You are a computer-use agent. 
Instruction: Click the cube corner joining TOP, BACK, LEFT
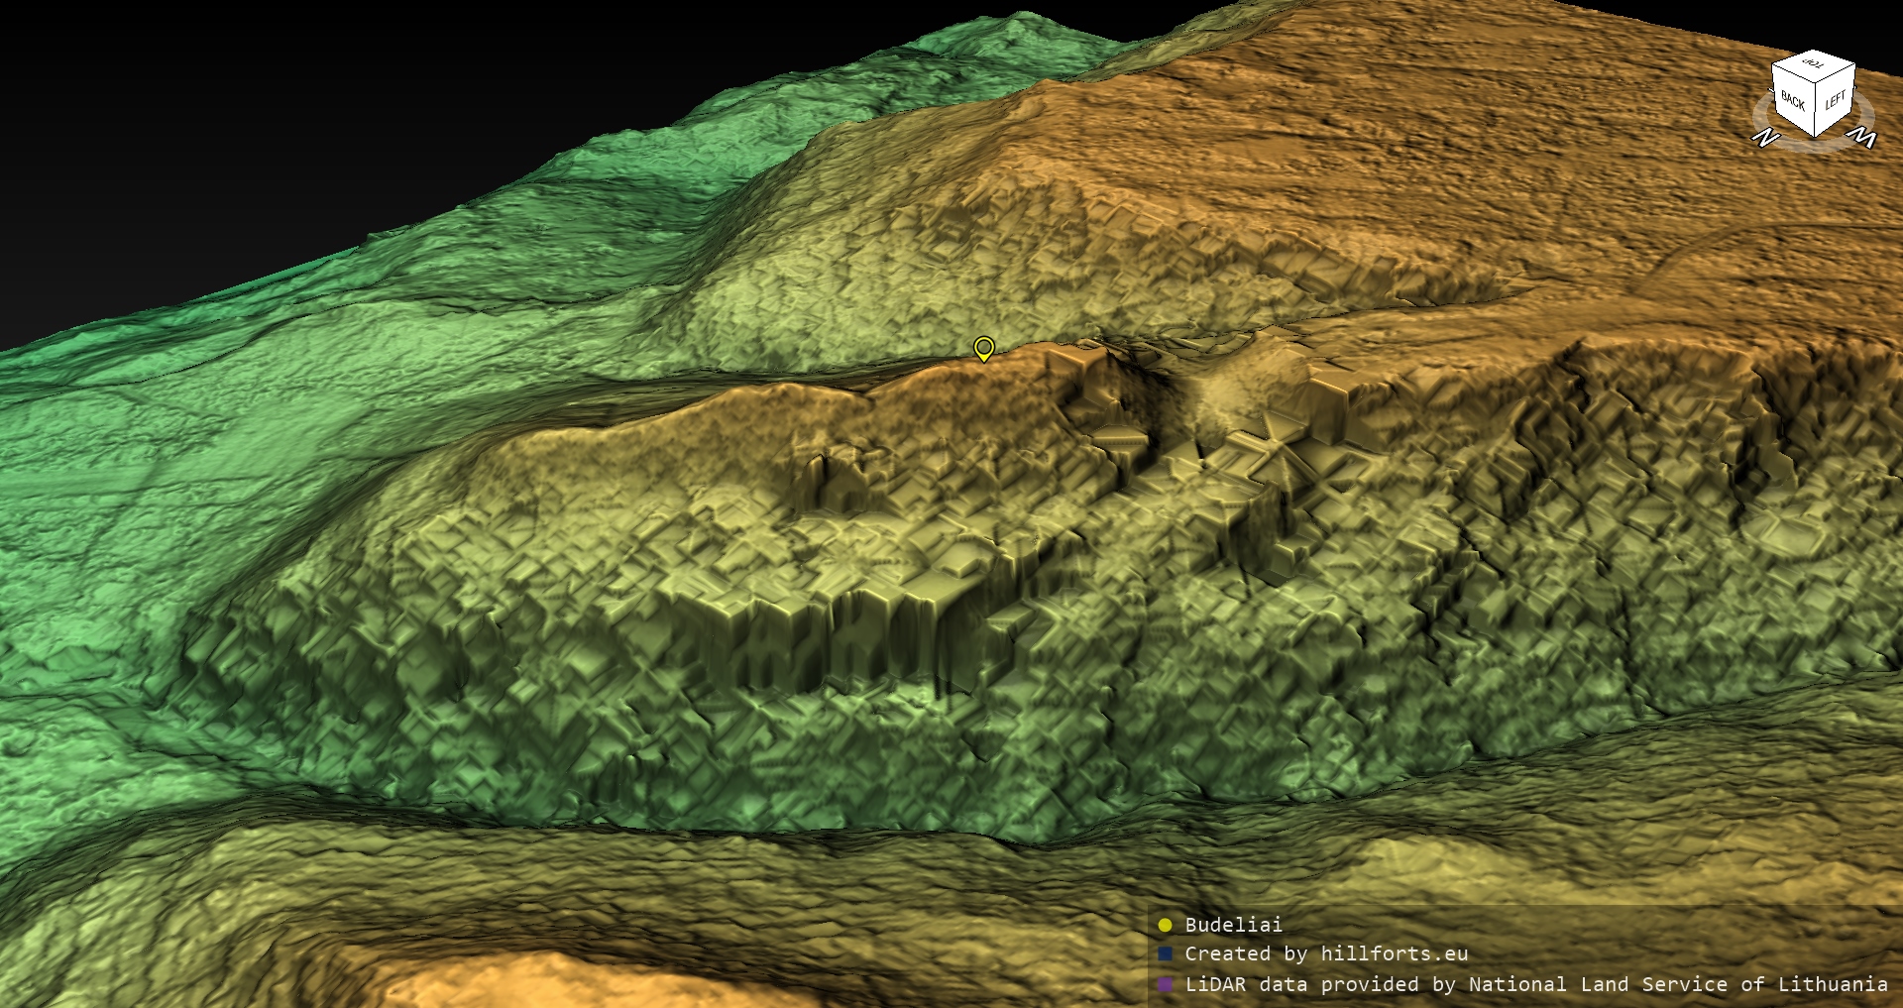coord(1816,83)
